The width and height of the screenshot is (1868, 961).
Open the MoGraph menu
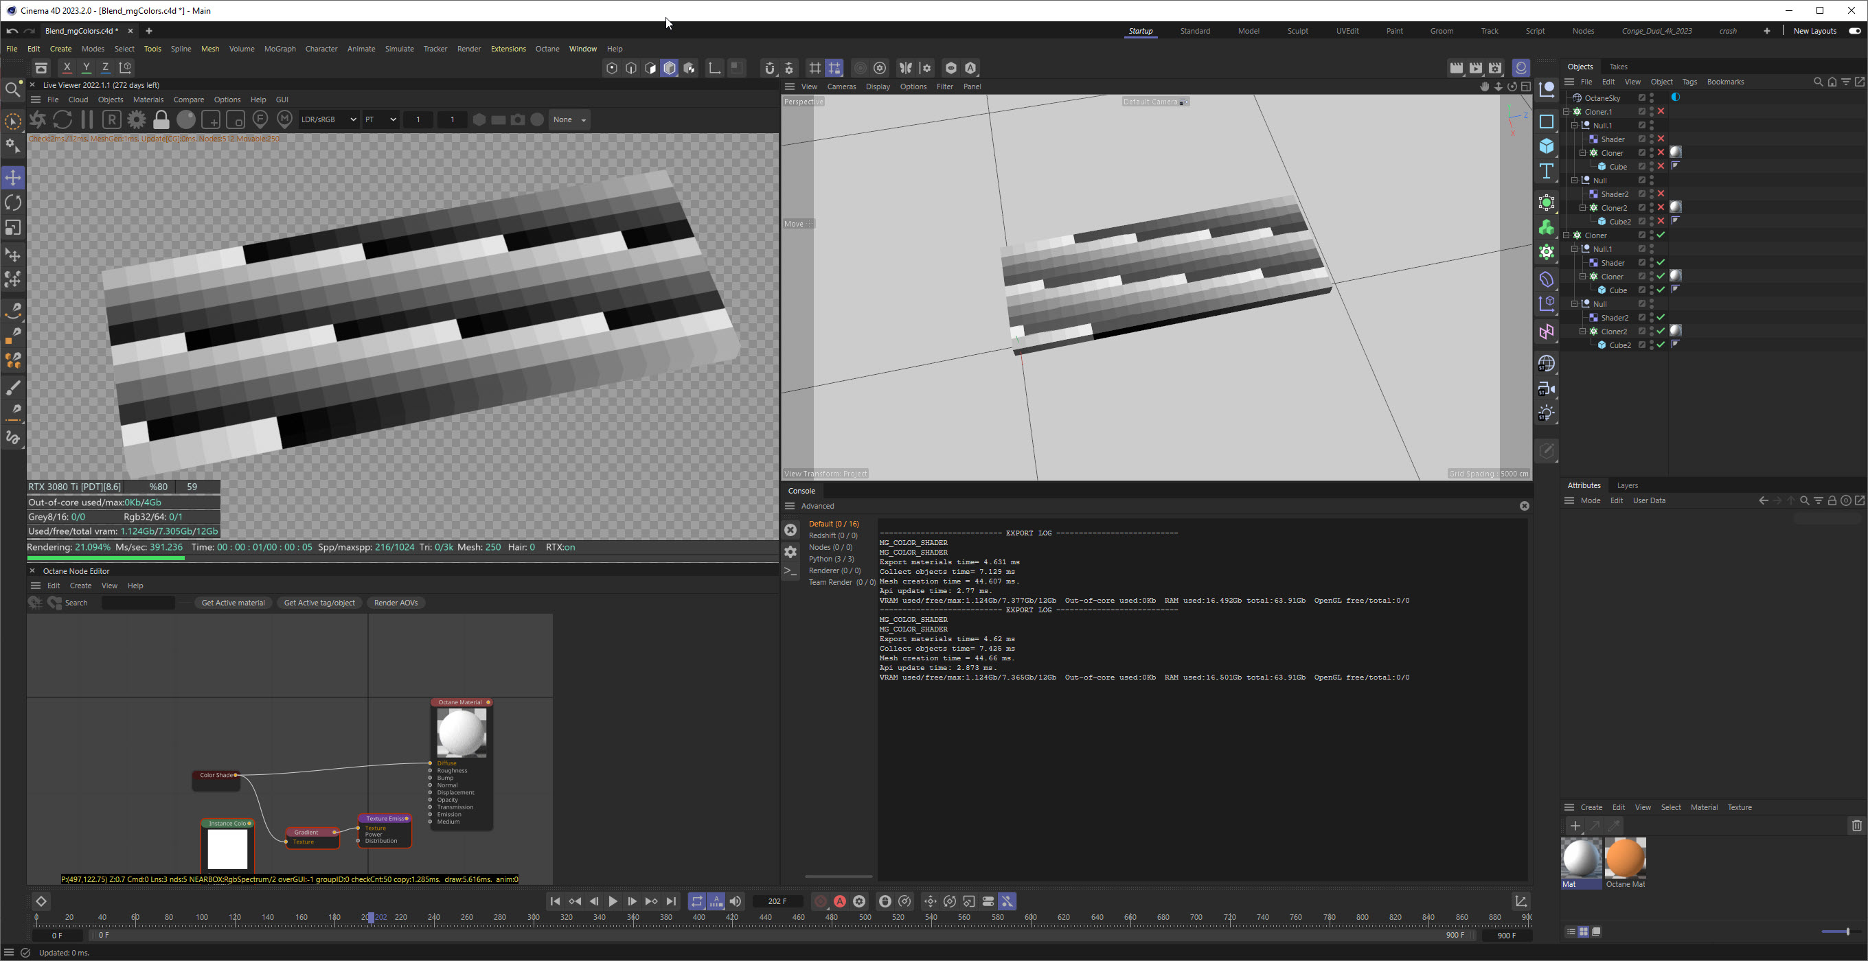[280, 49]
